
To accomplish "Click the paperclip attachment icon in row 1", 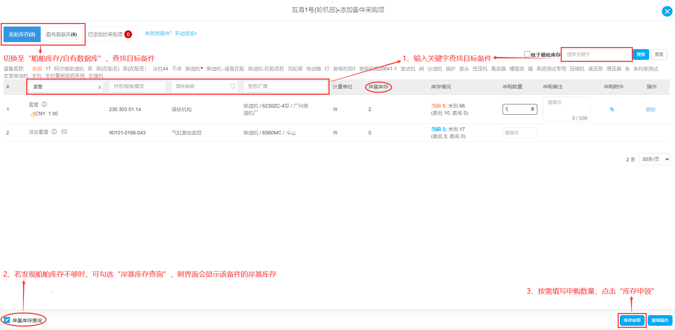I will [x=612, y=109].
